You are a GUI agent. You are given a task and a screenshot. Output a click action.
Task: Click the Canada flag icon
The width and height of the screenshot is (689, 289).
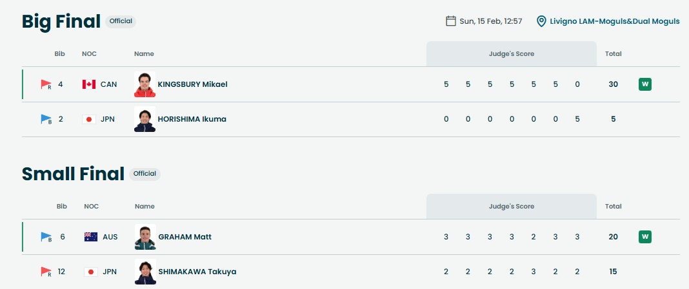(x=89, y=84)
